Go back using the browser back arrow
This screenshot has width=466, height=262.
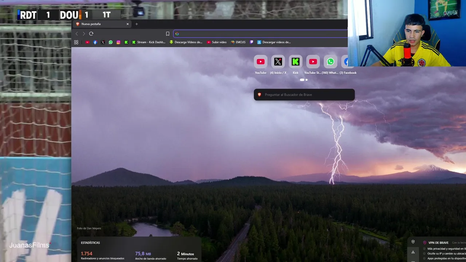[76, 33]
